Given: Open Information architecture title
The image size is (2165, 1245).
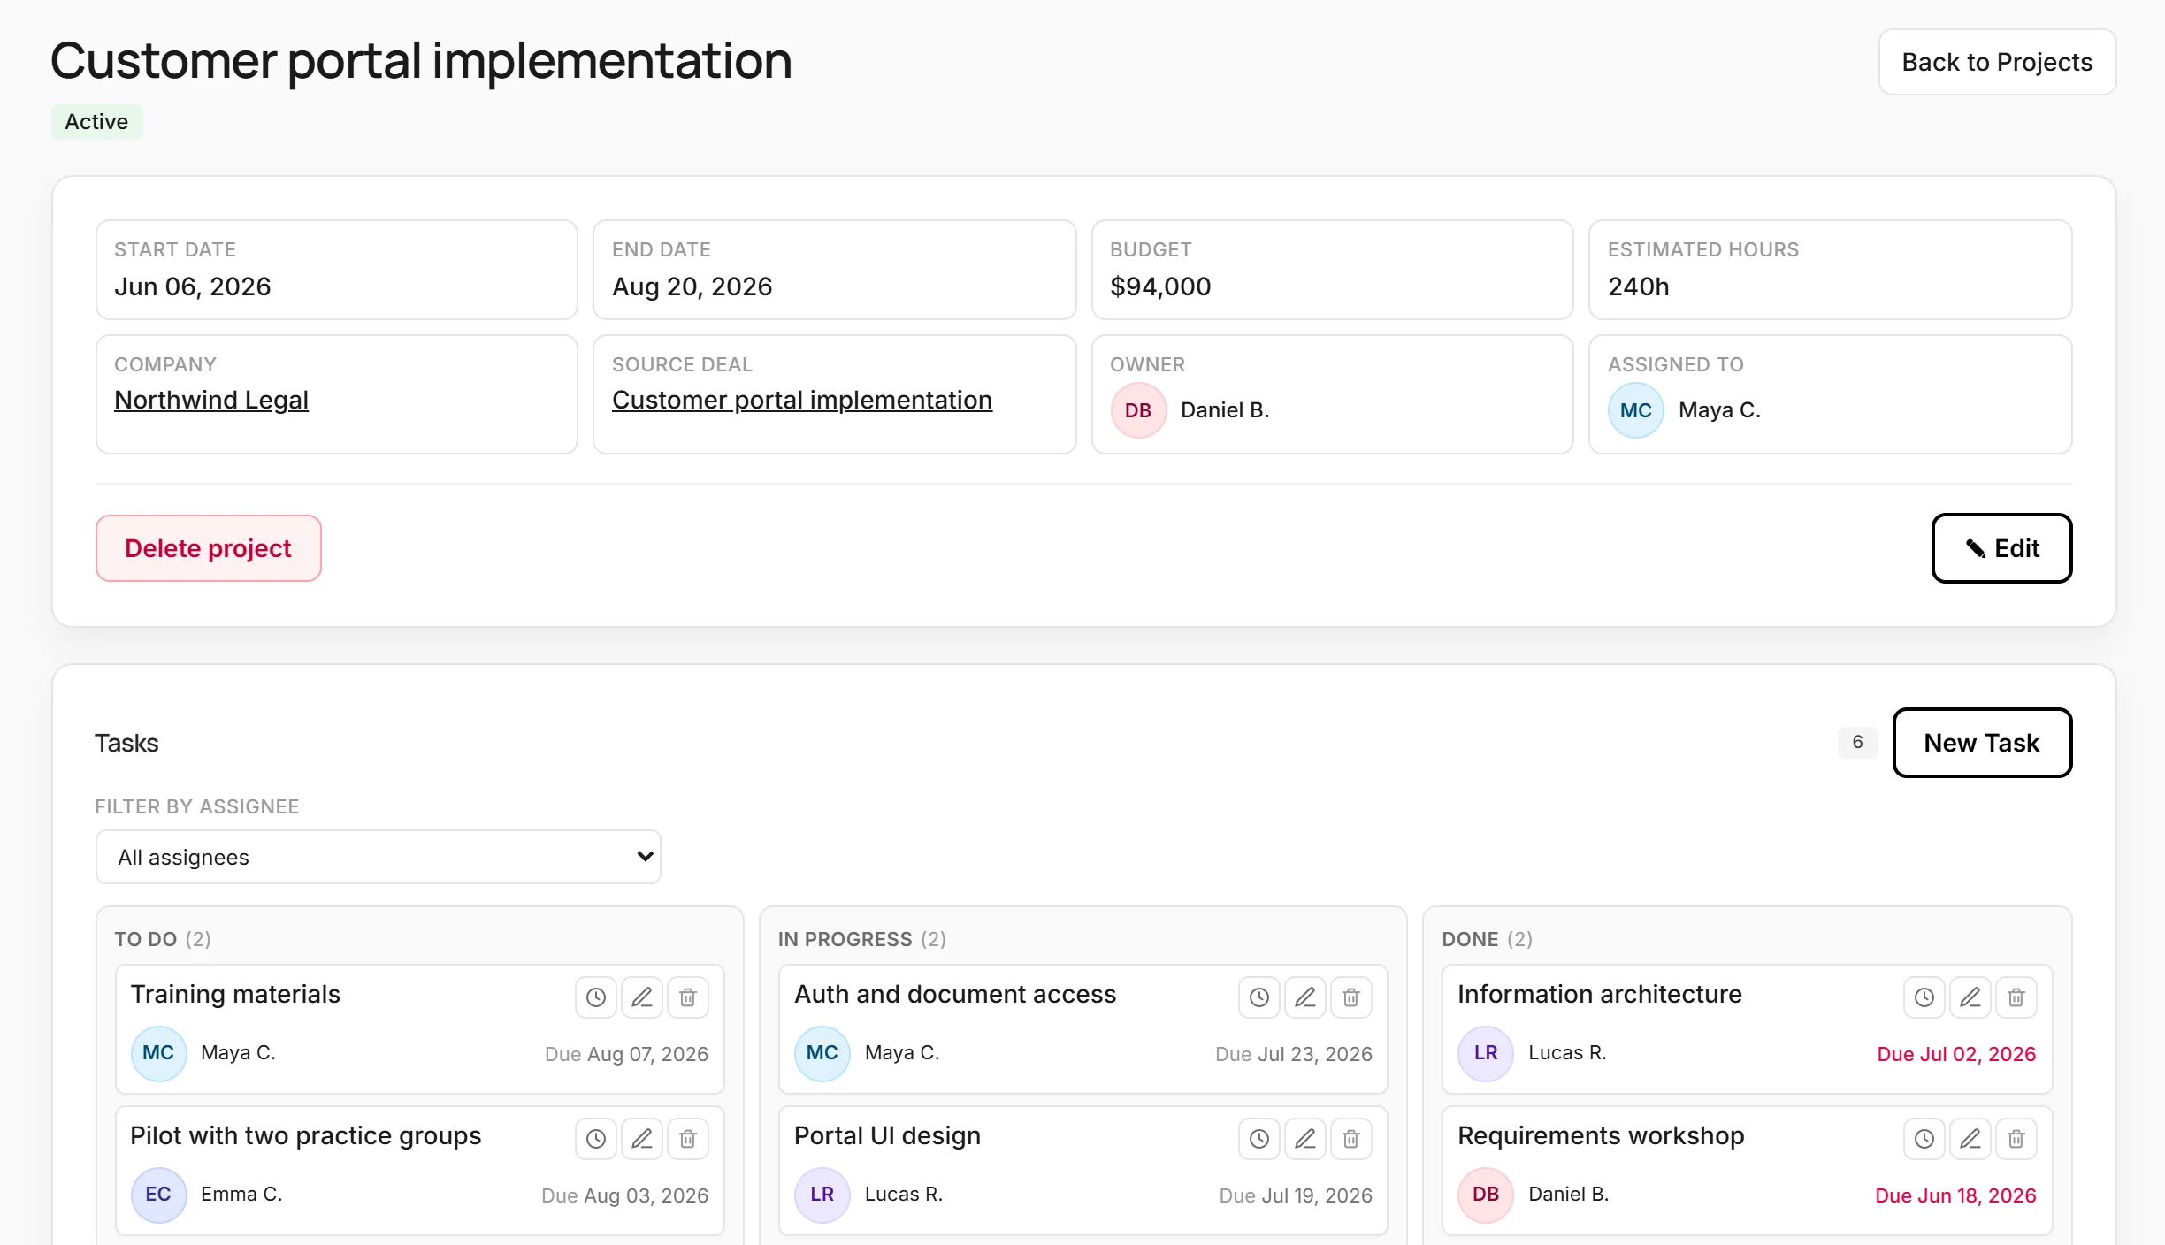Looking at the screenshot, I should 1600,994.
